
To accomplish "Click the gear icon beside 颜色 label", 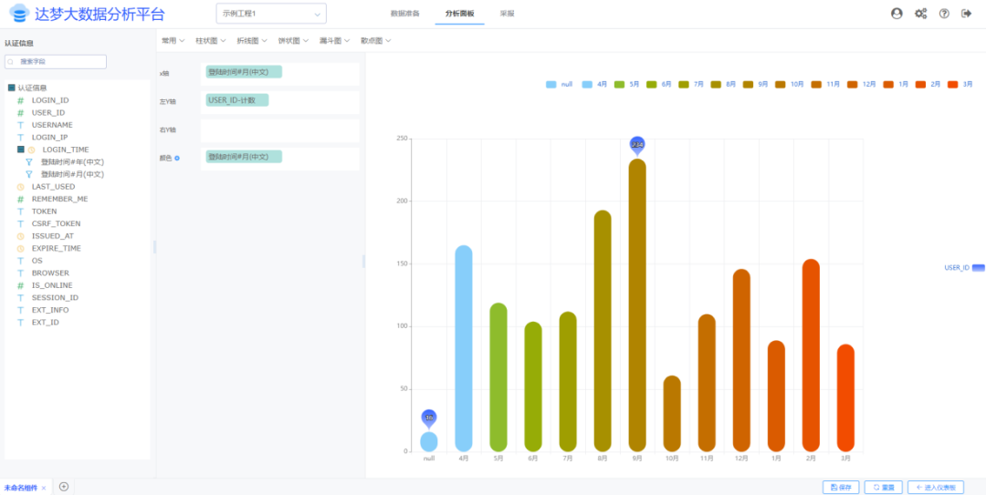I will 177,158.
